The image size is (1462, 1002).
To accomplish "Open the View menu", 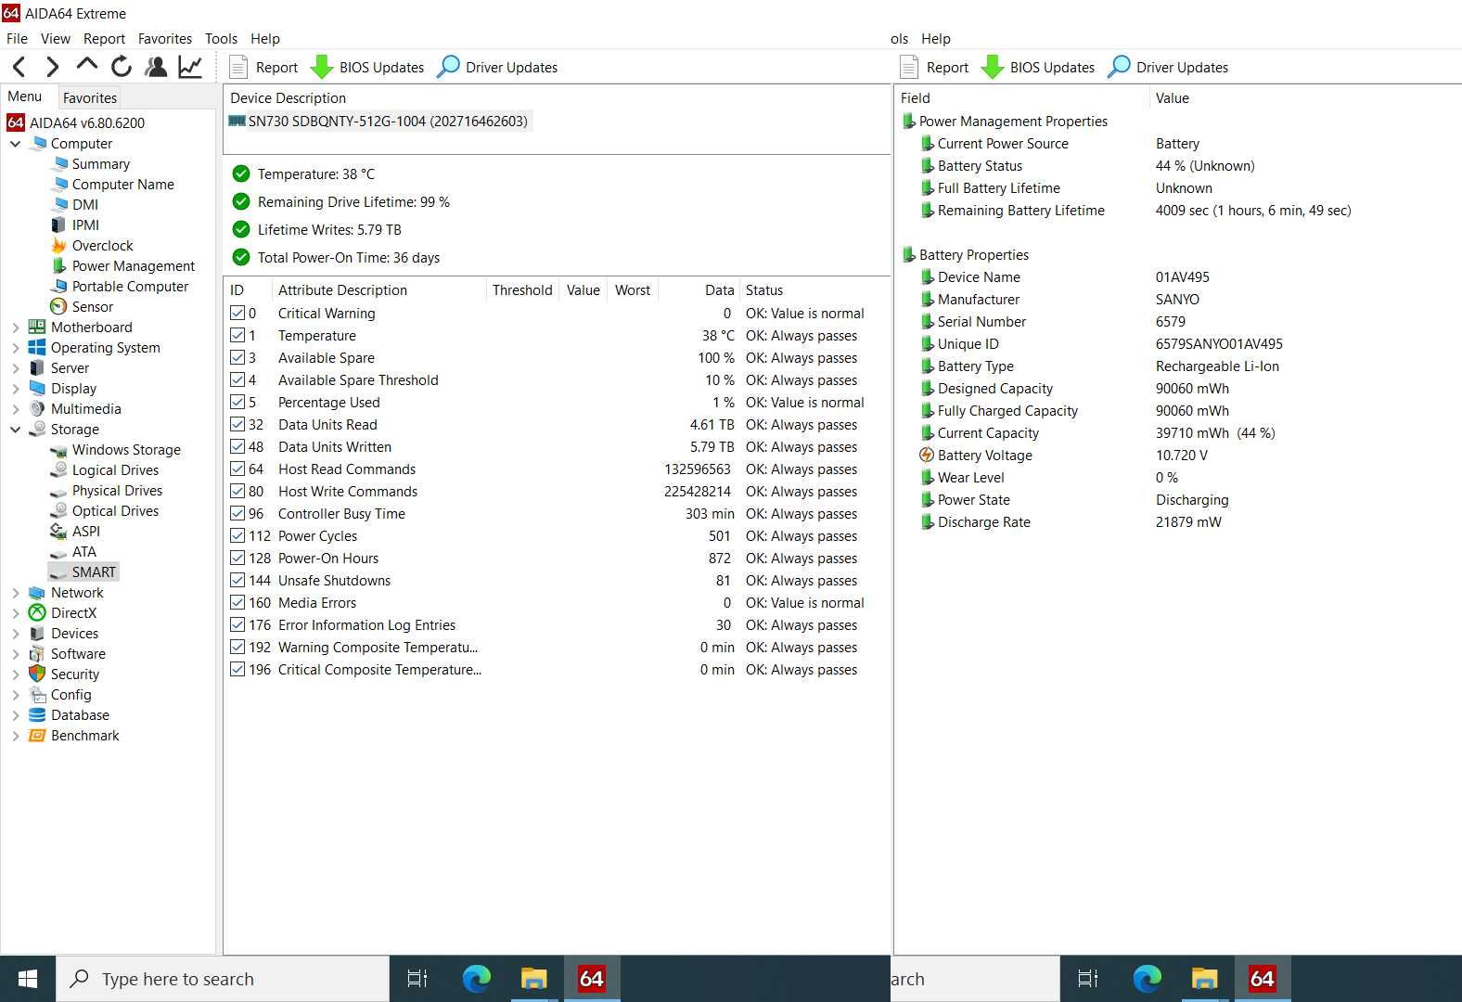I will [x=56, y=38].
